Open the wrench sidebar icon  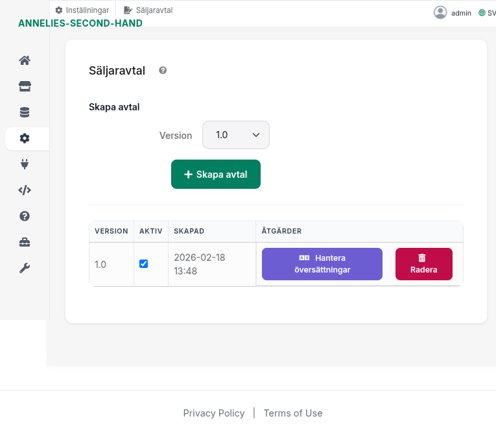(x=25, y=268)
